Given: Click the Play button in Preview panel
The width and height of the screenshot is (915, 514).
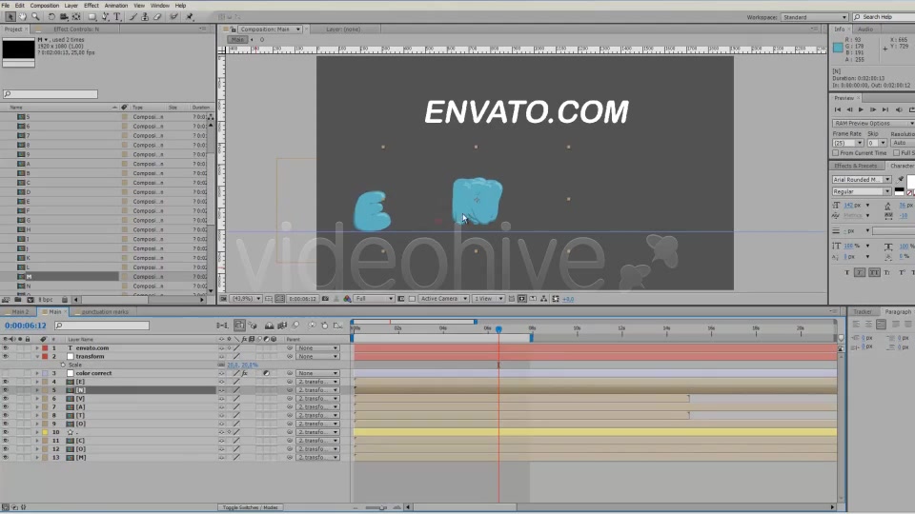Looking at the screenshot, I should coord(861,109).
